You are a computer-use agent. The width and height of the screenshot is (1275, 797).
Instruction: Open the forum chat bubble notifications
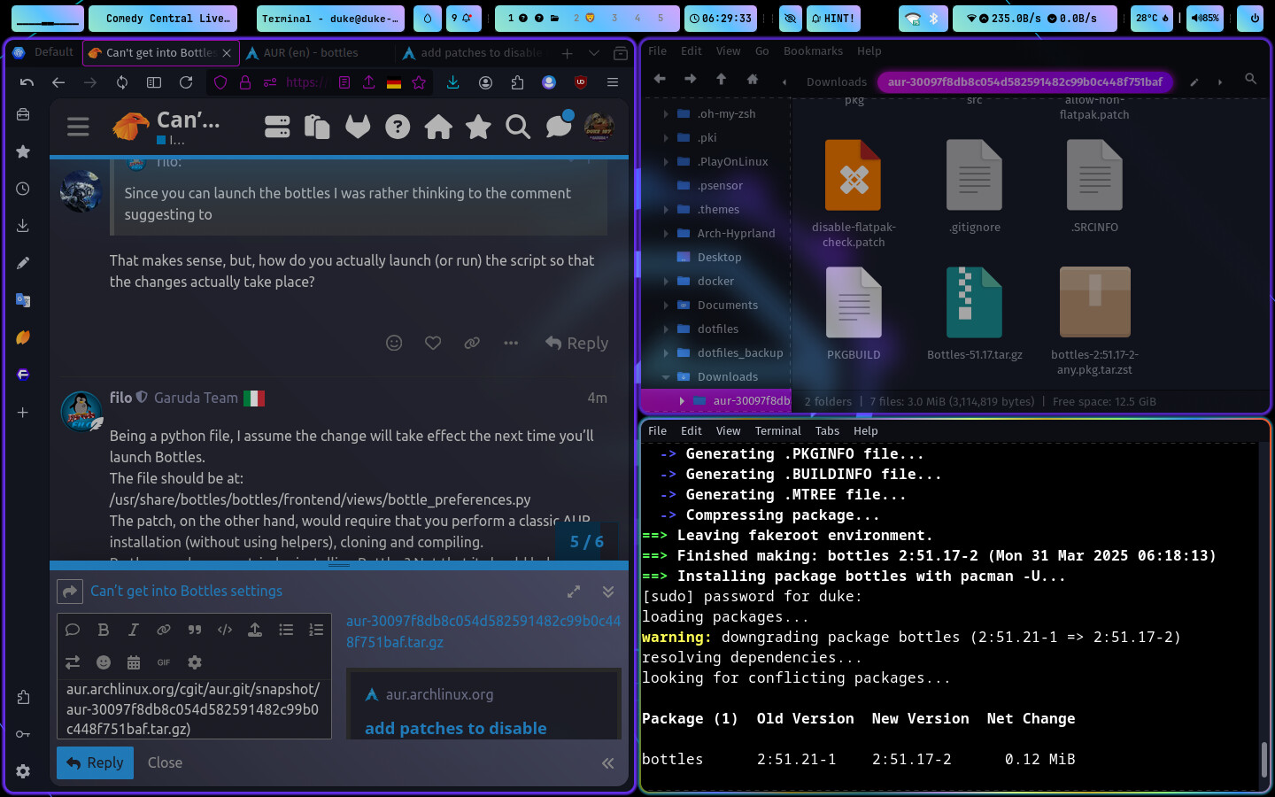tap(559, 126)
